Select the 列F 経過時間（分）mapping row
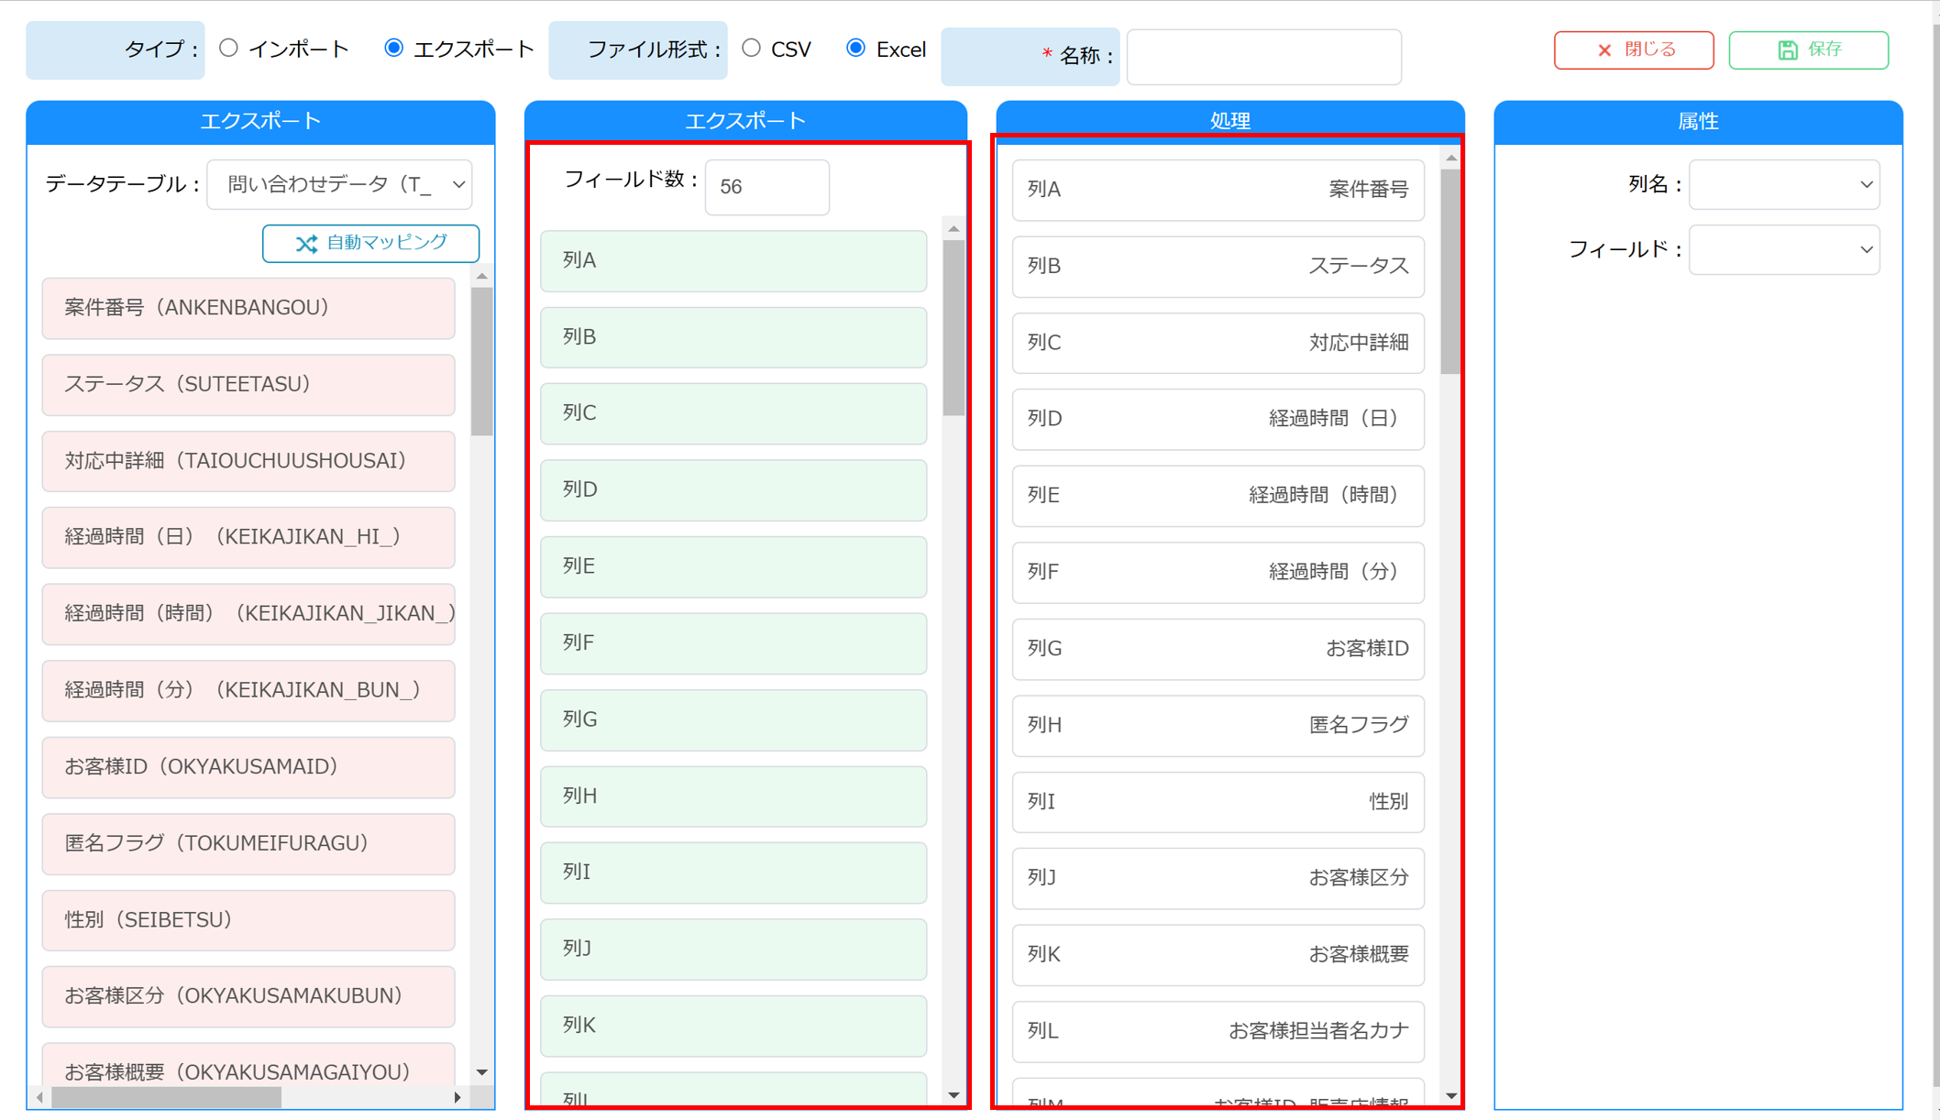This screenshot has height=1120, width=1940. [x=1218, y=572]
